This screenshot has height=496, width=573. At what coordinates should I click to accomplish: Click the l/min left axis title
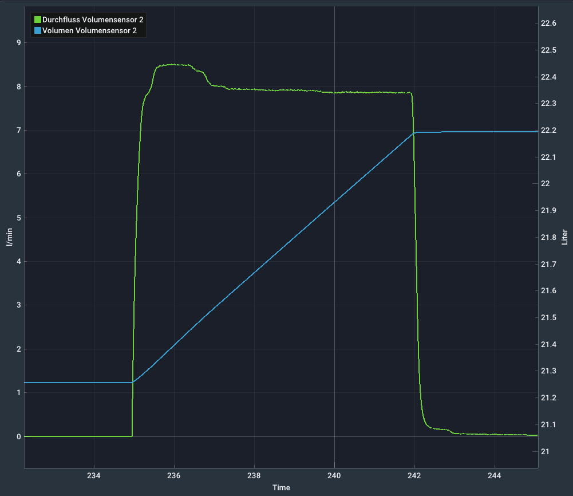tap(9, 238)
